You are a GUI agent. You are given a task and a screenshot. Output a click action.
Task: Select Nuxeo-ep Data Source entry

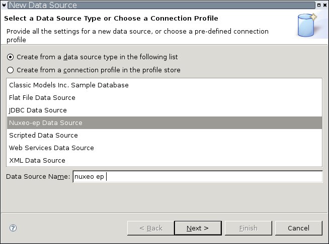click(x=46, y=123)
